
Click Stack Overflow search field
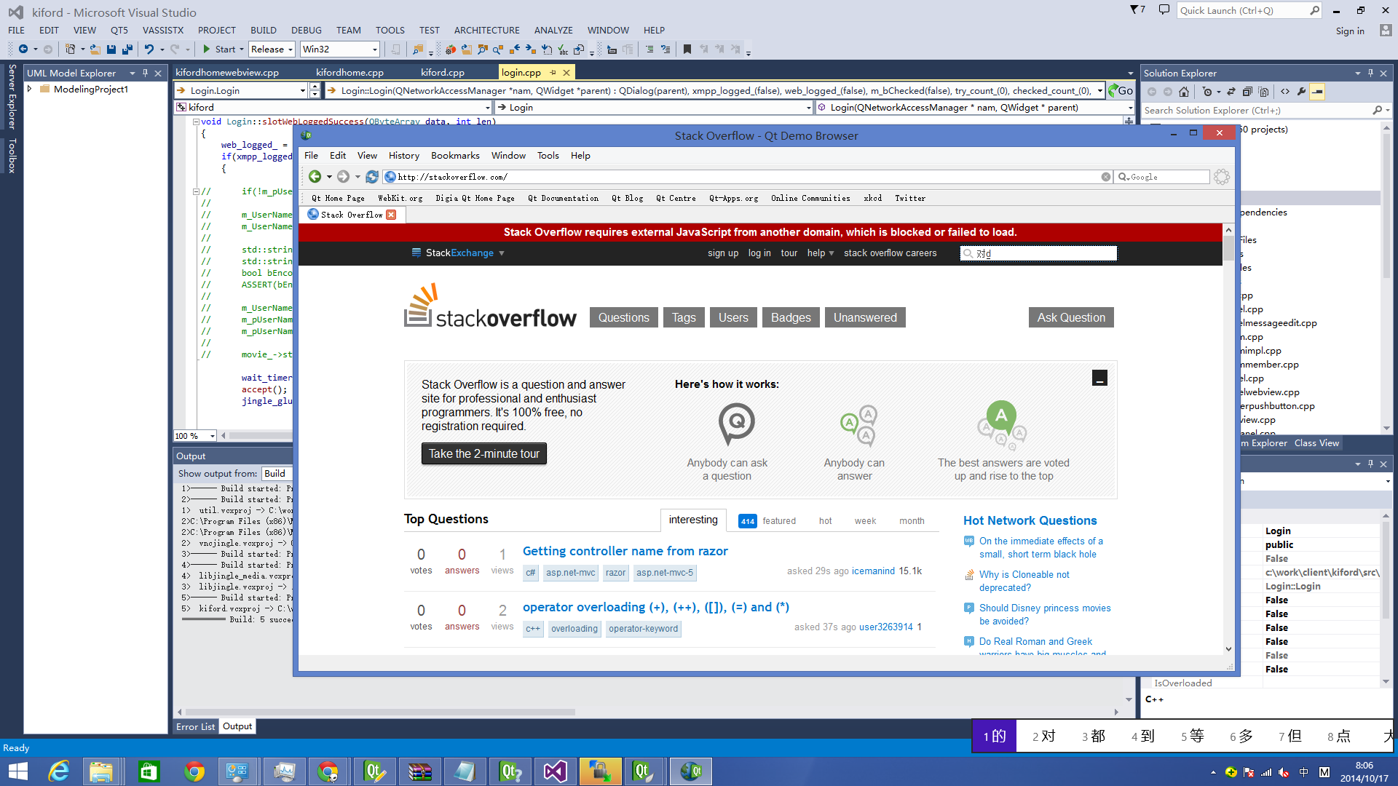coord(1038,253)
